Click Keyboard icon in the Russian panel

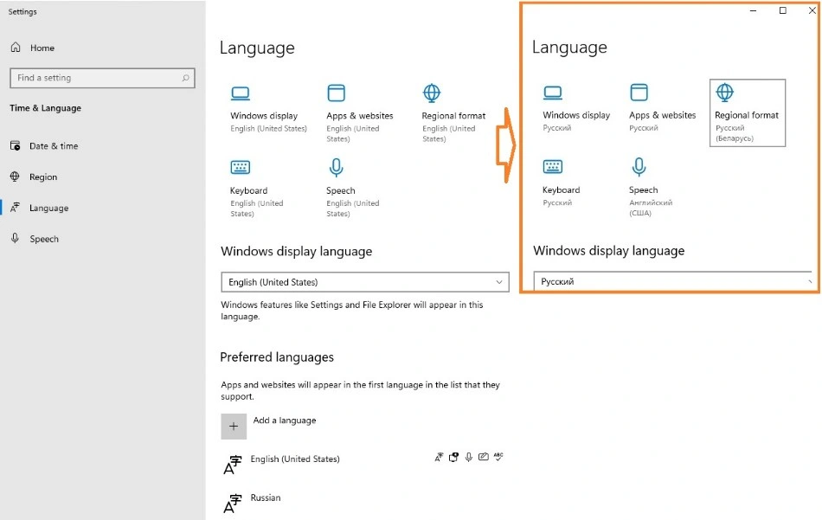click(x=552, y=167)
